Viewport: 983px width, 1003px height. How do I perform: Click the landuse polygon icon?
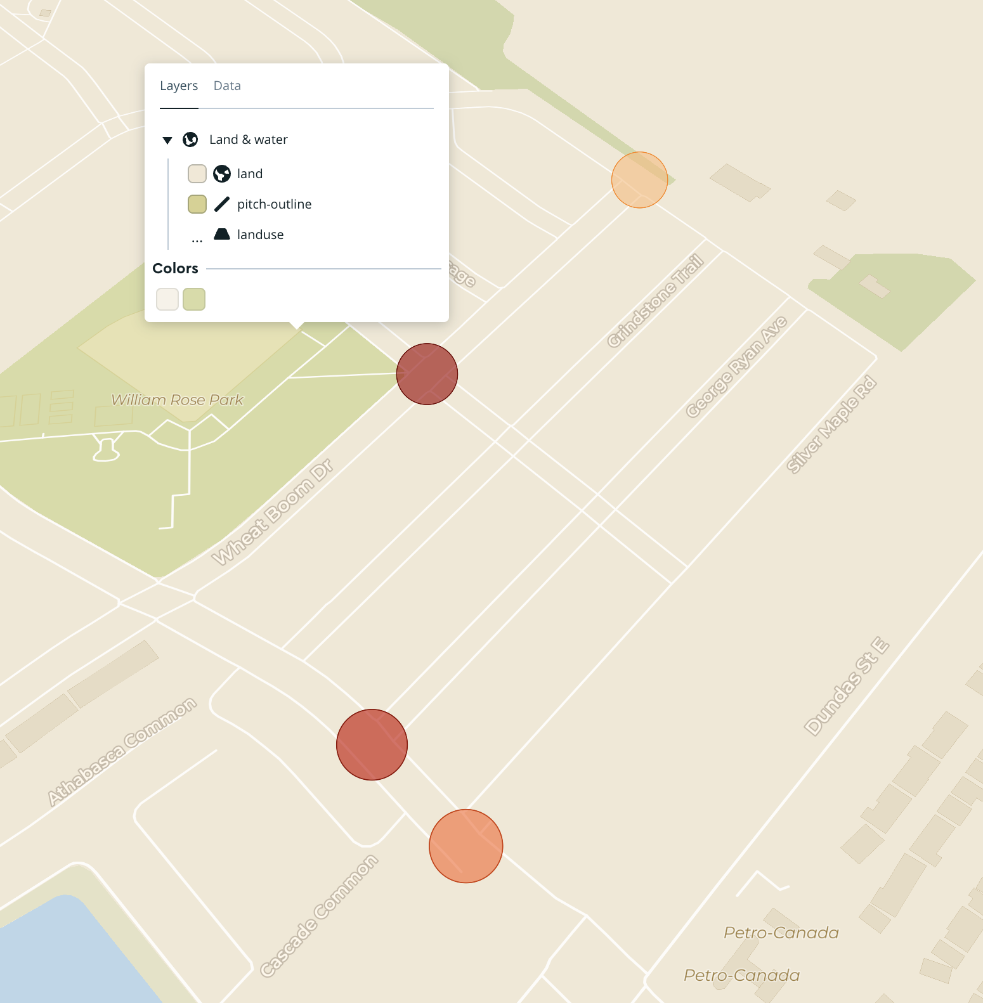[x=222, y=234]
